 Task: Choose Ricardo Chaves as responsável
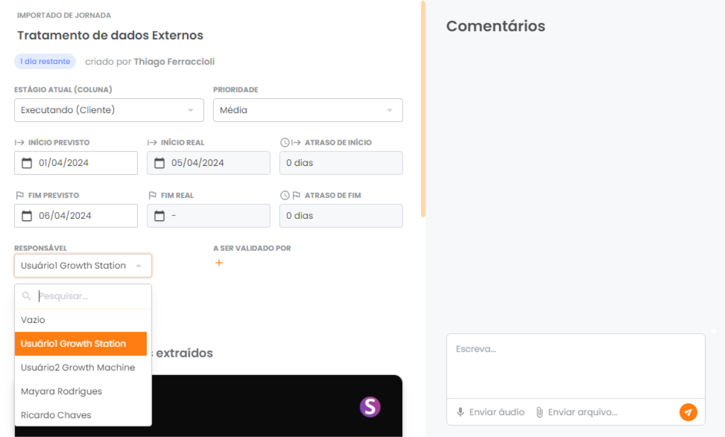click(x=81, y=415)
